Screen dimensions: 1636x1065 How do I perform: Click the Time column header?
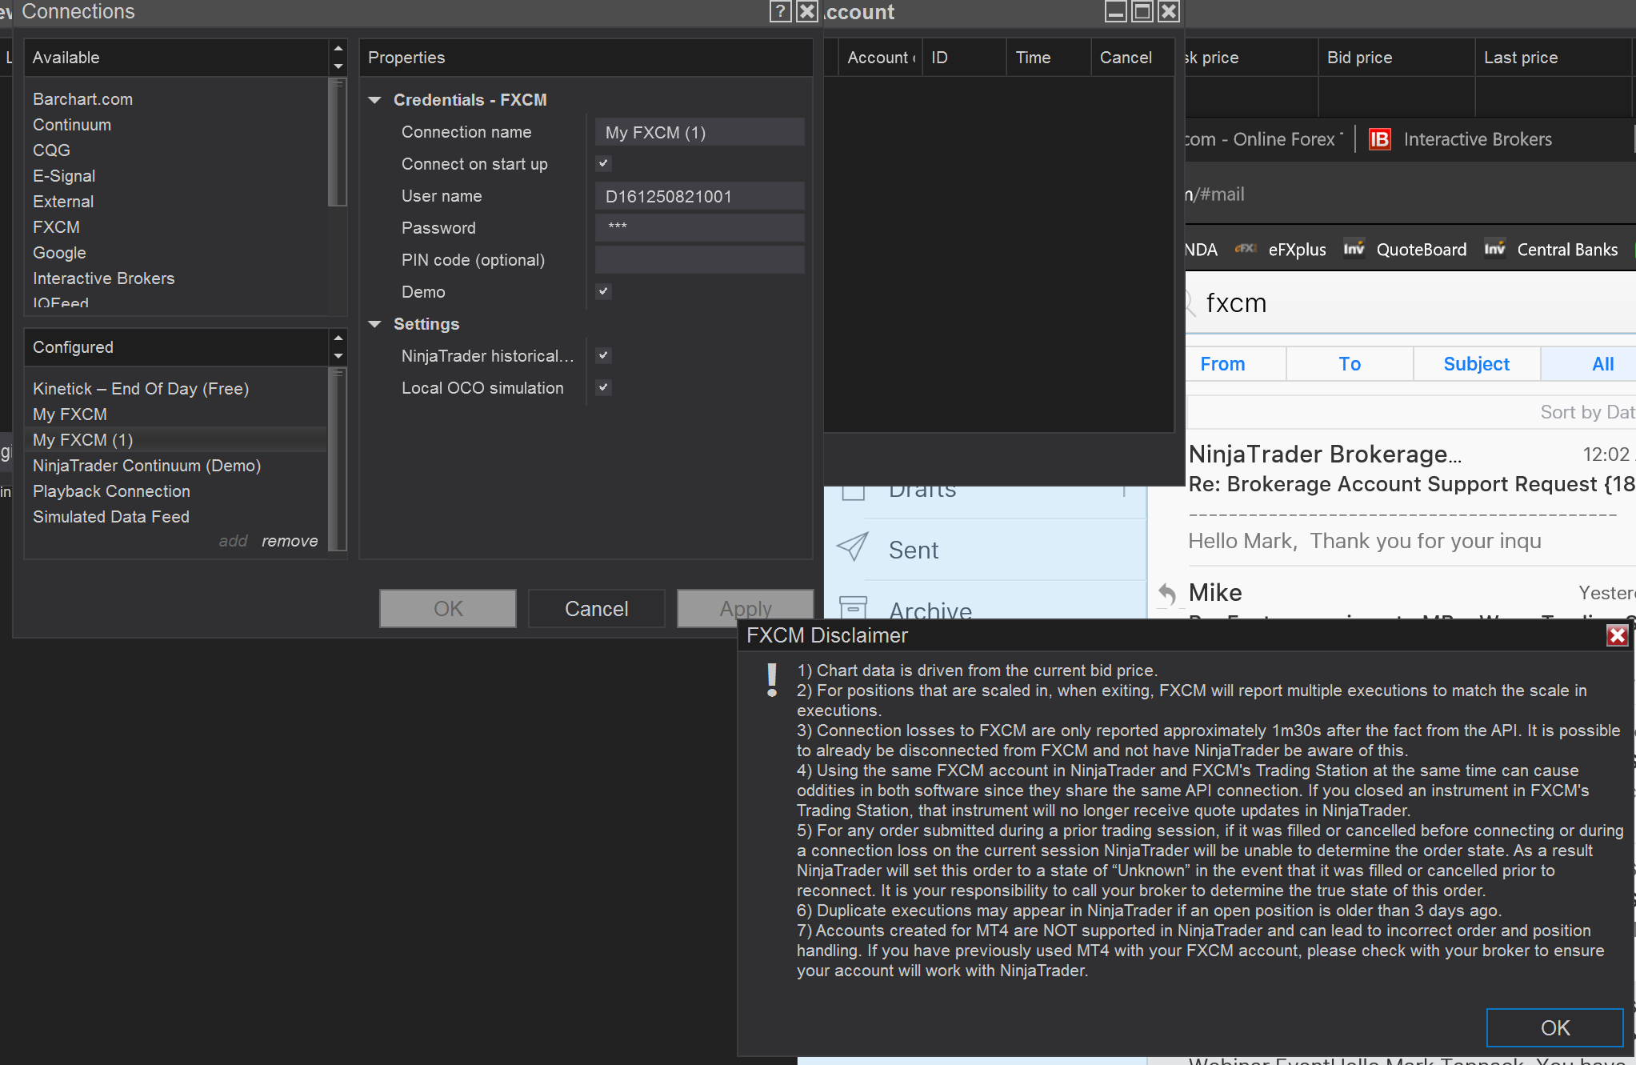pos(1048,58)
